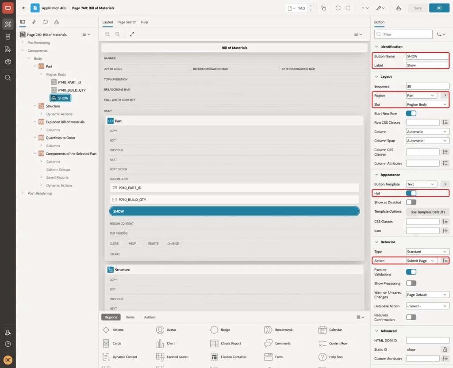Click the property Filter search field
The width and height of the screenshot is (453, 368).
click(x=403, y=34)
